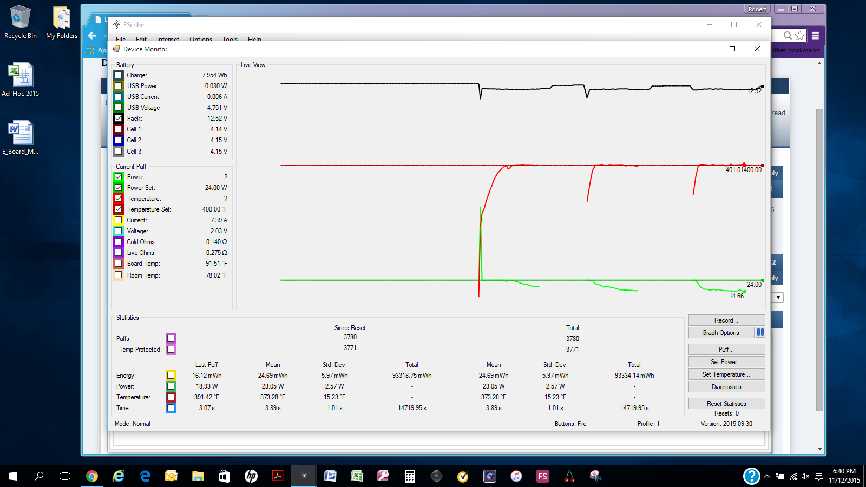
Task: Click the browser back arrow icon
Action: (93, 36)
